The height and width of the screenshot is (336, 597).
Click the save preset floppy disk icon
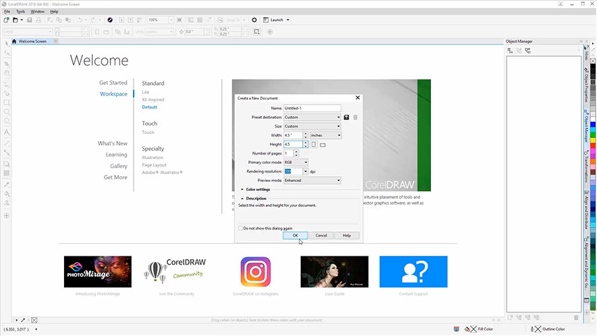point(347,117)
